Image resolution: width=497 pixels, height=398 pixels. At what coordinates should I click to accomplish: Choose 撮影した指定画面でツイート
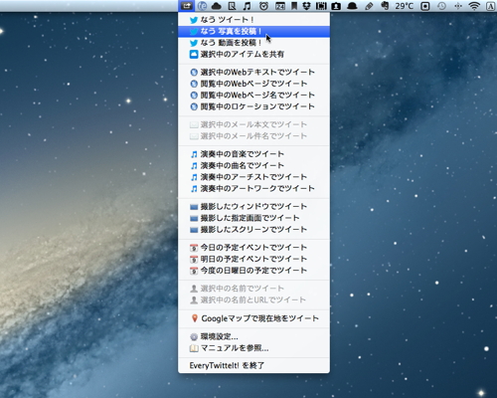(x=253, y=218)
